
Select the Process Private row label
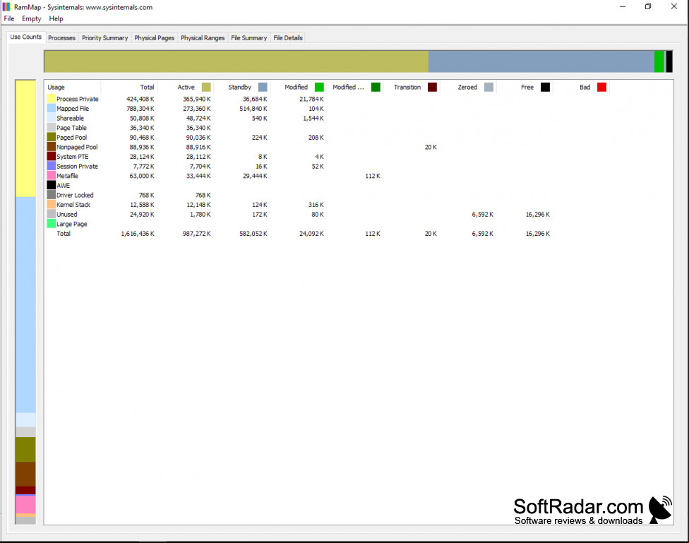pyautogui.click(x=78, y=99)
